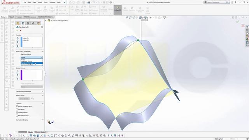Click the undo sketch drag icon

tap(32, 99)
